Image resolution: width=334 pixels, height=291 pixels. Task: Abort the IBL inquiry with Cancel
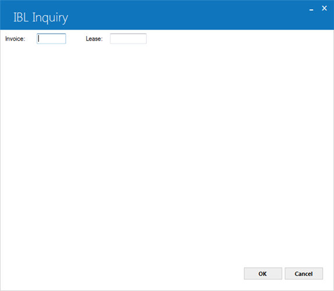click(304, 274)
